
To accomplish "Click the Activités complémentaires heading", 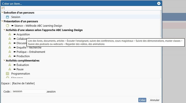I will pyautogui.click(x=23, y=60).
